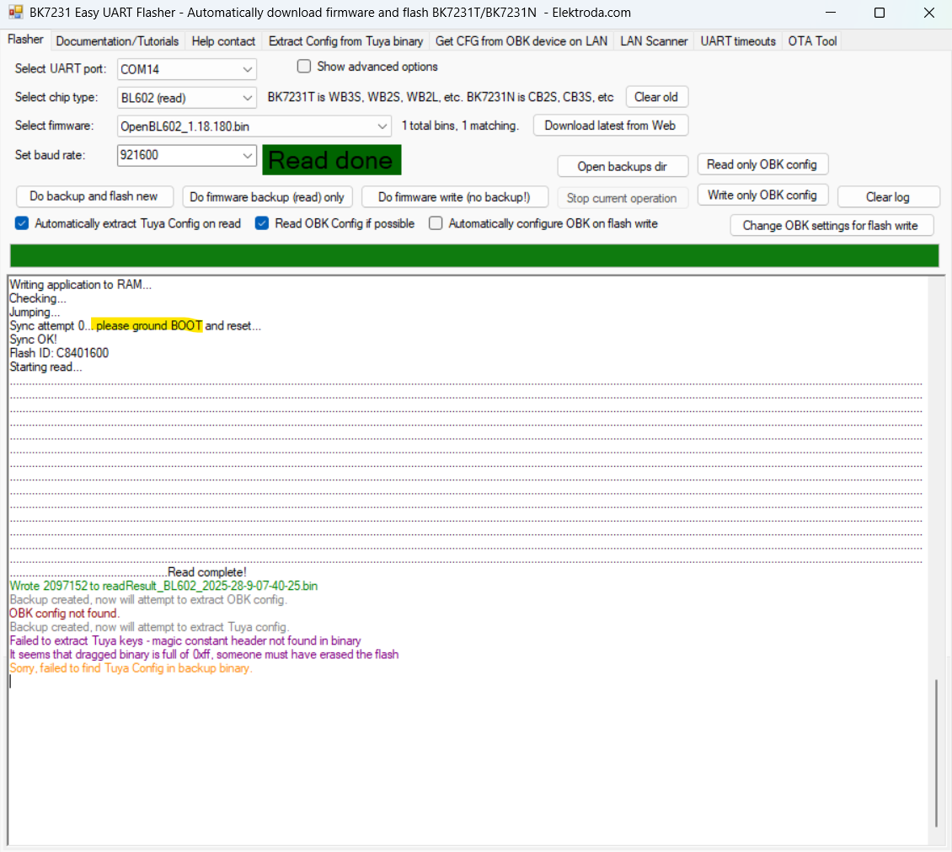Viewport: 952px width, 852px height.
Task: Click the green Read done status label
Action: pos(331,160)
